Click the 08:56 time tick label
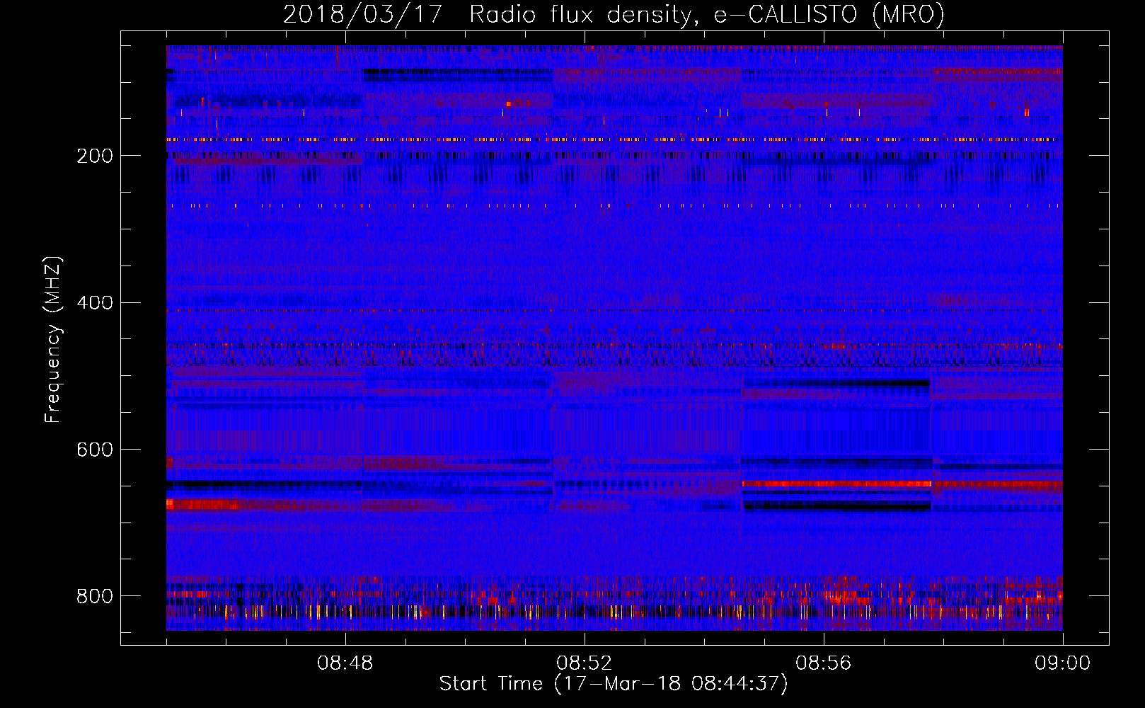The image size is (1145, 708). click(824, 663)
